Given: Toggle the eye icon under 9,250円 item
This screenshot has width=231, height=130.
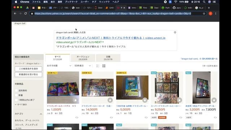Looking at the screenshot, I should coord(180,117).
